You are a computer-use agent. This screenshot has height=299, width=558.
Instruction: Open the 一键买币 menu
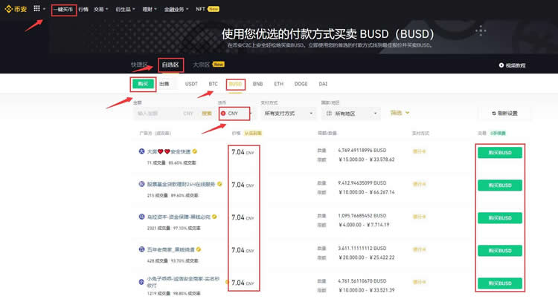tap(63, 9)
